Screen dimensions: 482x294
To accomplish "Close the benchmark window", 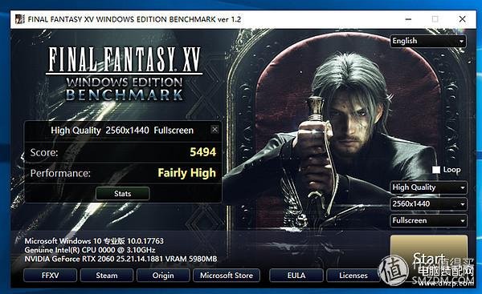I will click(x=462, y=19).
